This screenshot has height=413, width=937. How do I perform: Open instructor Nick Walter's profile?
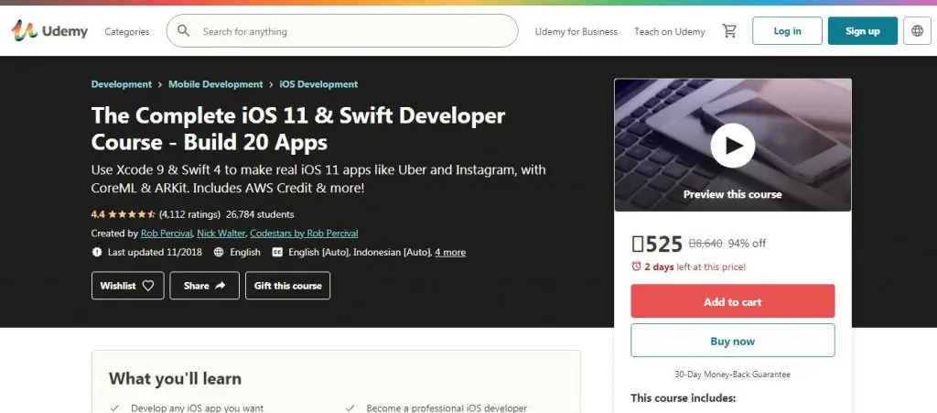click(x=220, y=234)
